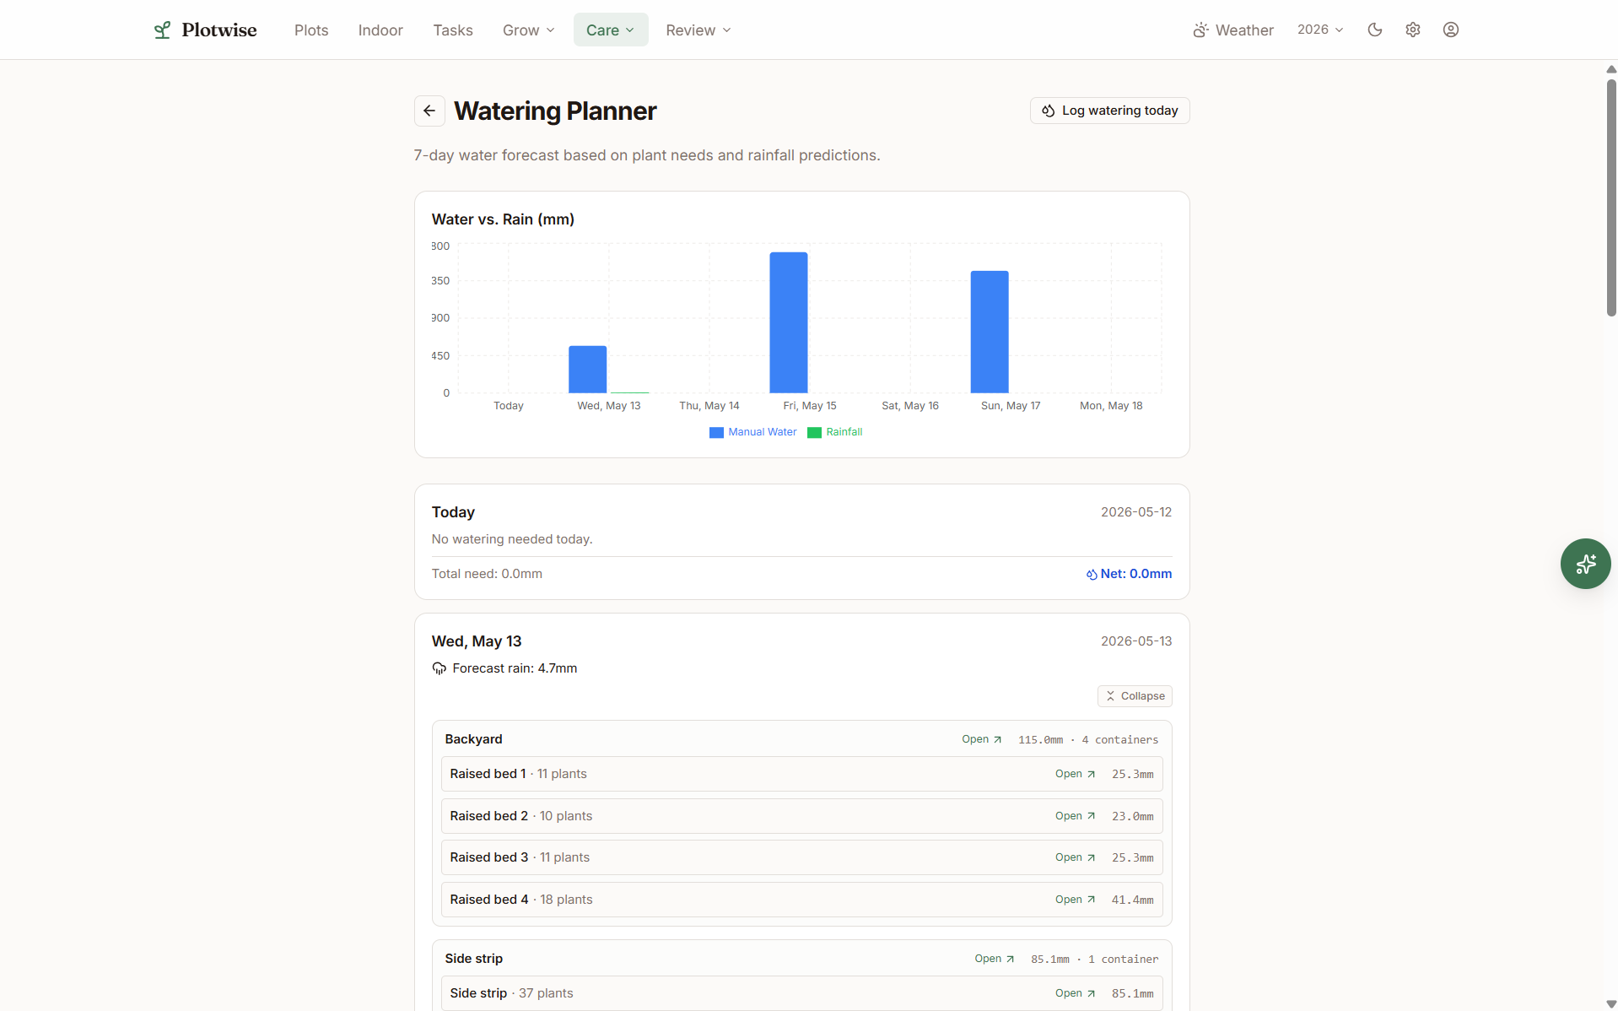Open the Weather page link
Viewport: 1618px width, 1011px height.
coord(1233,30)
